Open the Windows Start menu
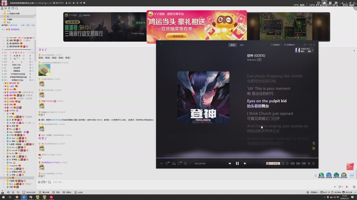Screen dimensions: 357x200 [3, 197]
